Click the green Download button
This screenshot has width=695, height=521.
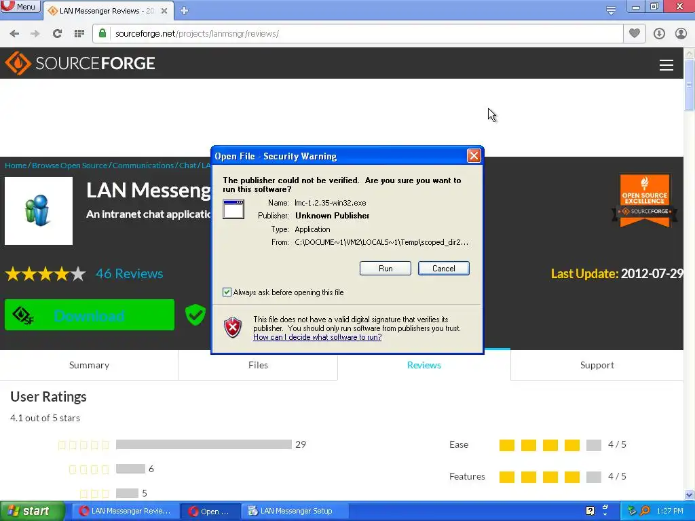(90, 315)
